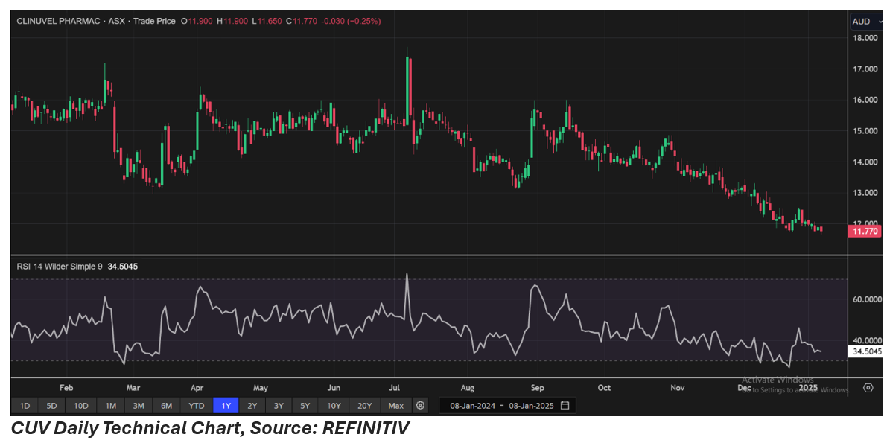
Task: Open the AUD currency dropdown
Action: pos(866,22)
